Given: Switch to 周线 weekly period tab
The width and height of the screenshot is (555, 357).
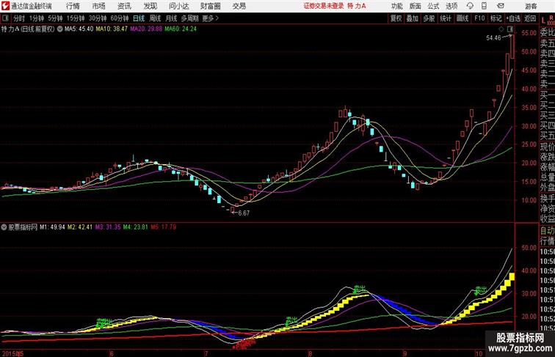Looking at the screenshot, I should [x=155, y=18].
